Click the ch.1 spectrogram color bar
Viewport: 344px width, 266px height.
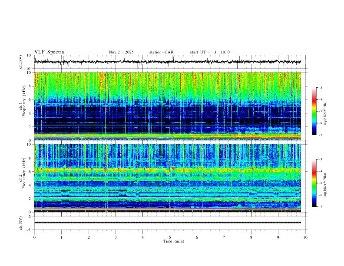[314, 111]
